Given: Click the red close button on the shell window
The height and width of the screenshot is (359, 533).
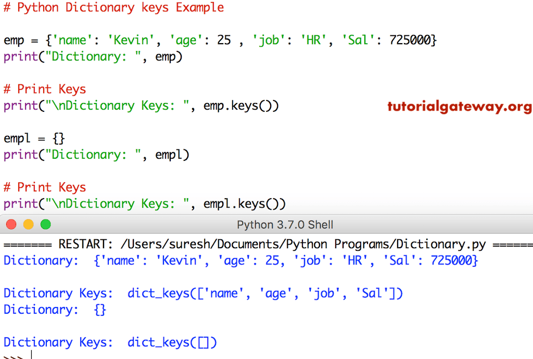Looking at the screenshot, I should (x=11, y=224).
